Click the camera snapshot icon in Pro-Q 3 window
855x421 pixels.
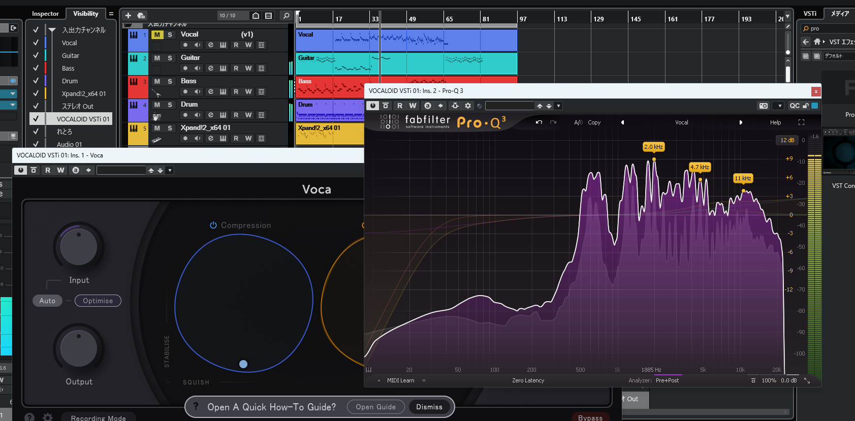763,106
